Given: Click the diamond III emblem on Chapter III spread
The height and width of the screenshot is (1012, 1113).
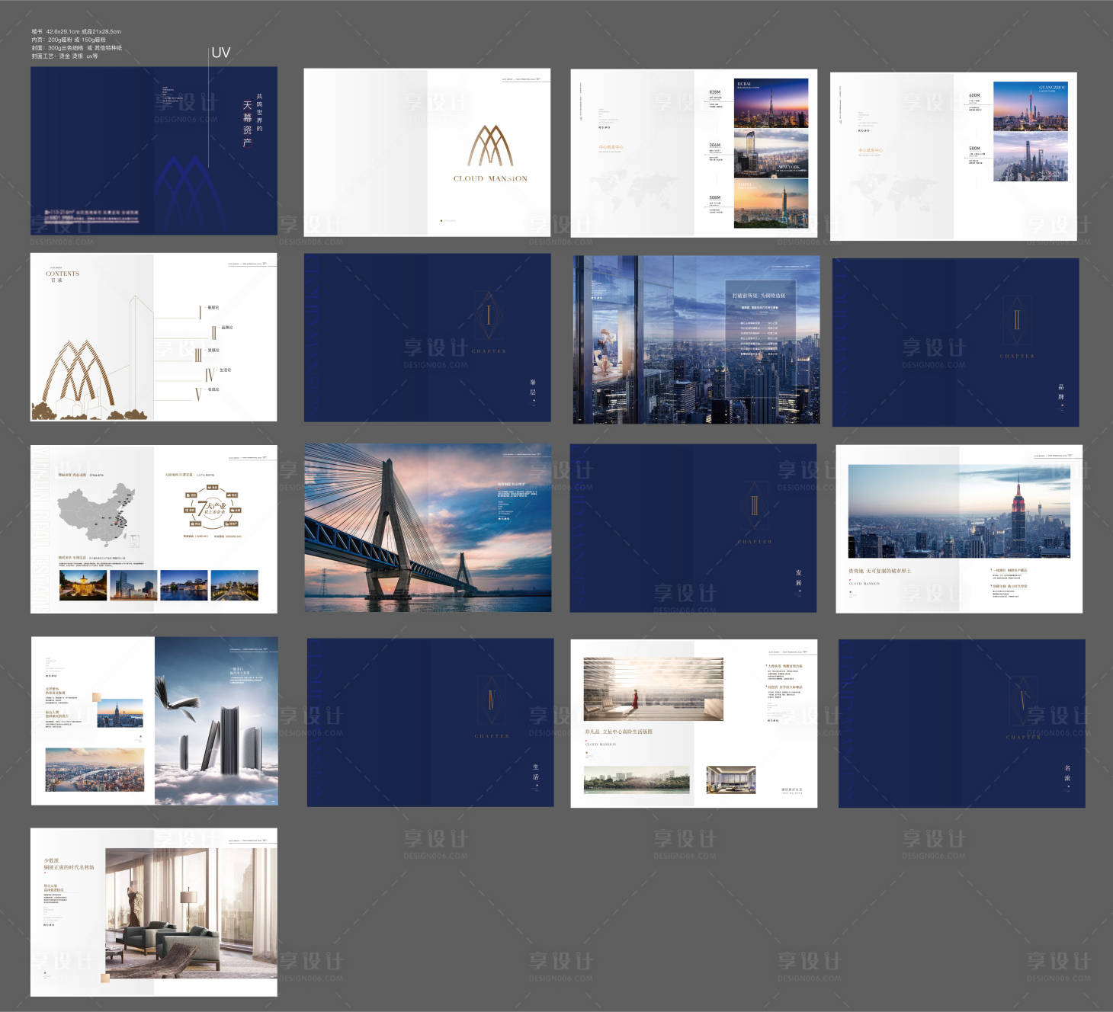Looking at the screenshot, I should [755, 506].
